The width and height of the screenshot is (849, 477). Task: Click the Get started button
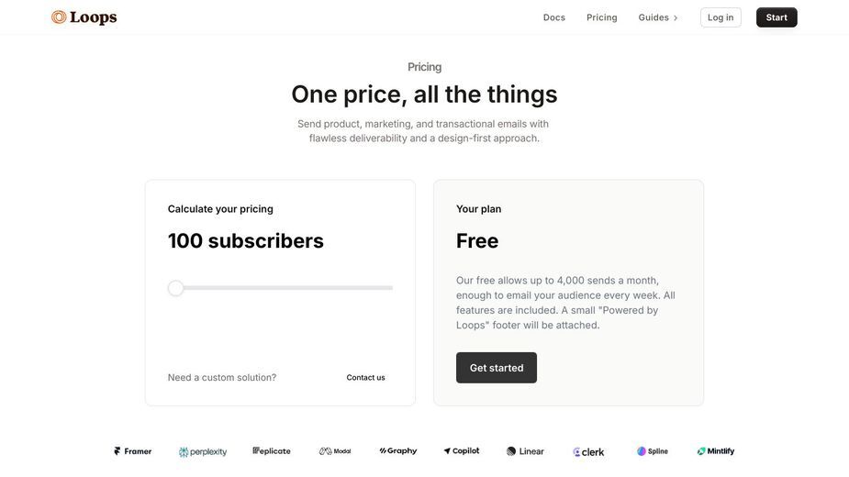[x=497, y=368]
